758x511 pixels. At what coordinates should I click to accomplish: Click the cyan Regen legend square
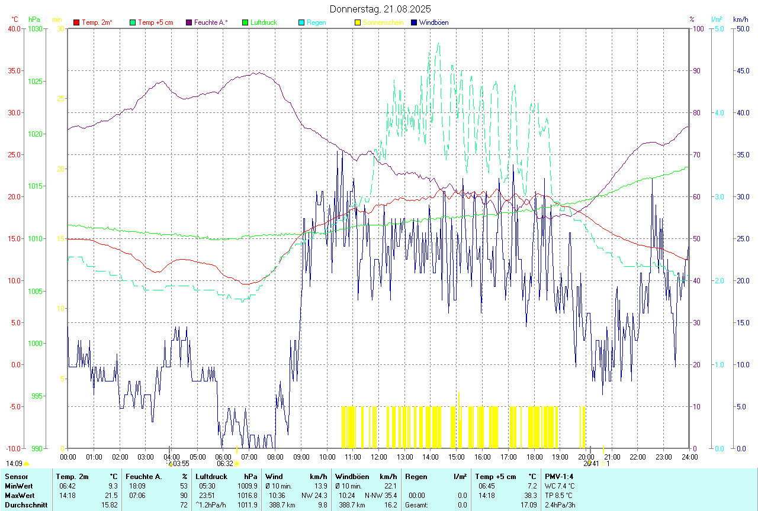coord(301,22)
